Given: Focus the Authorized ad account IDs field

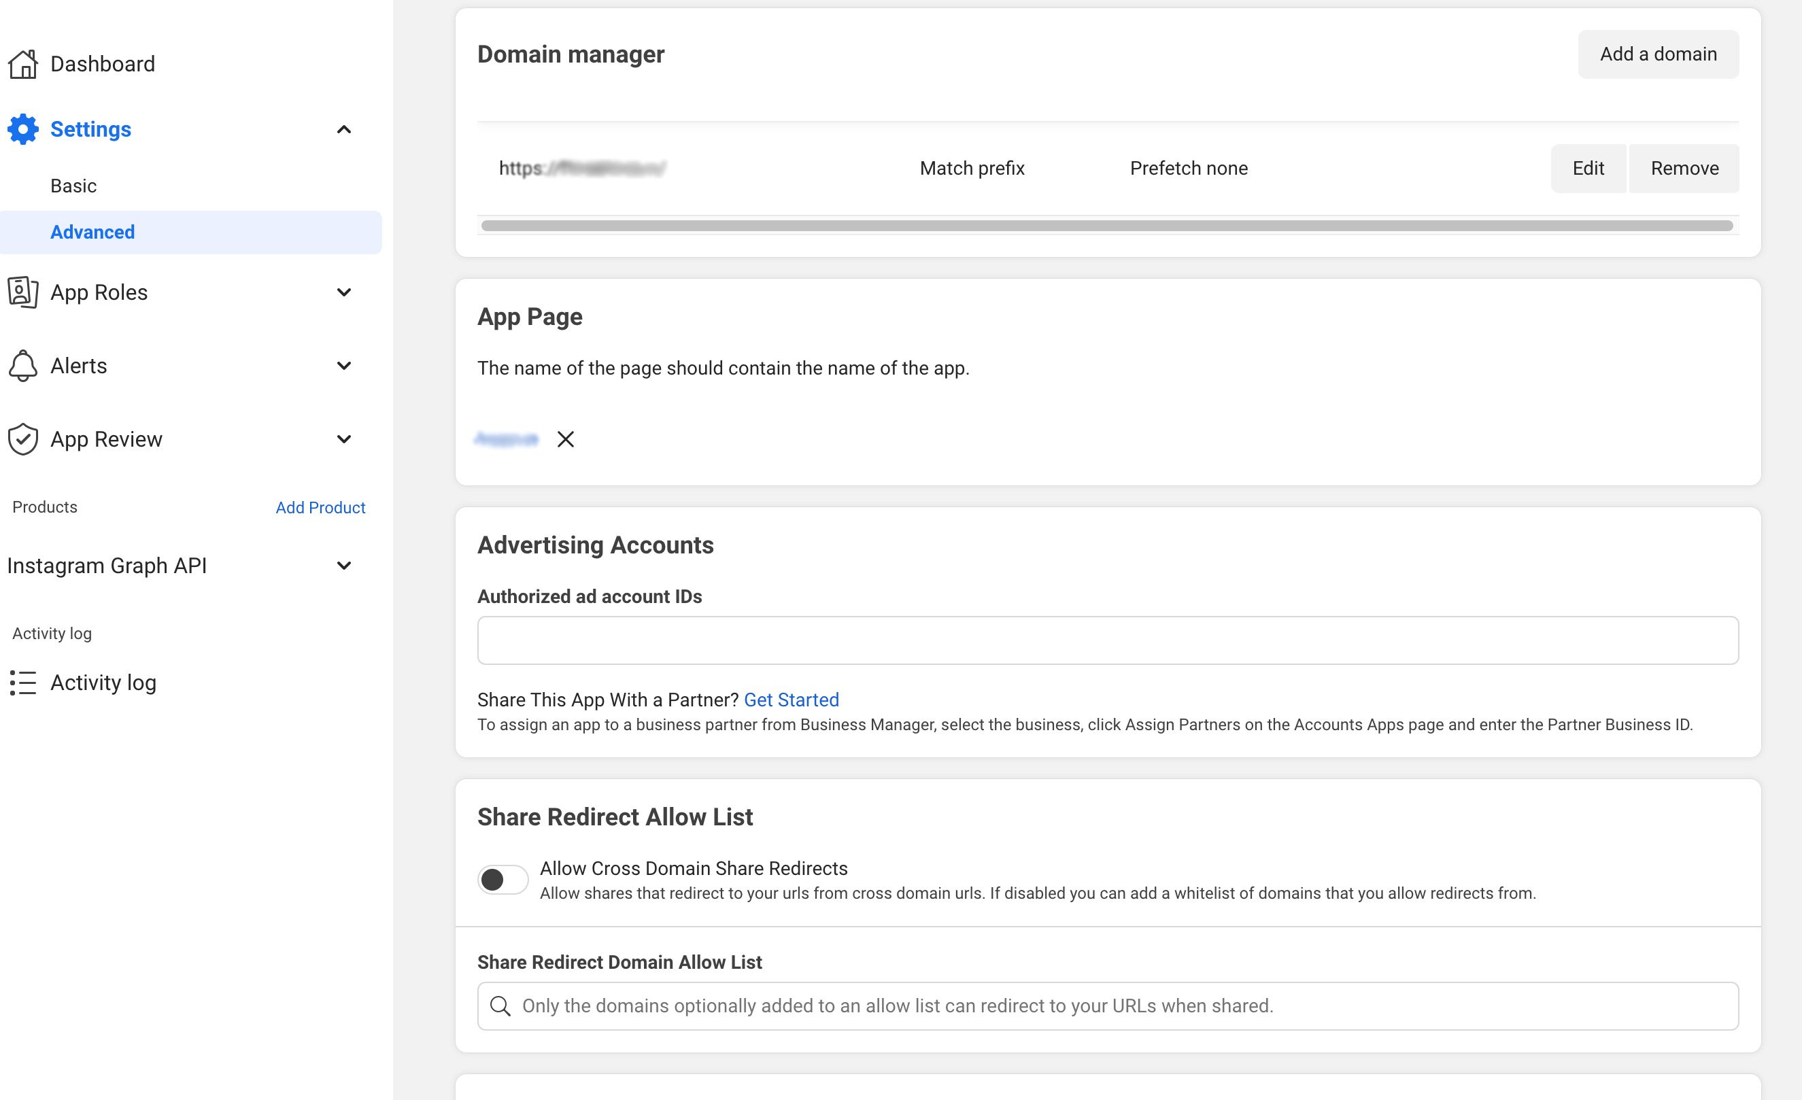Looking at the screenshot, I should click(x=1108, y=640).
